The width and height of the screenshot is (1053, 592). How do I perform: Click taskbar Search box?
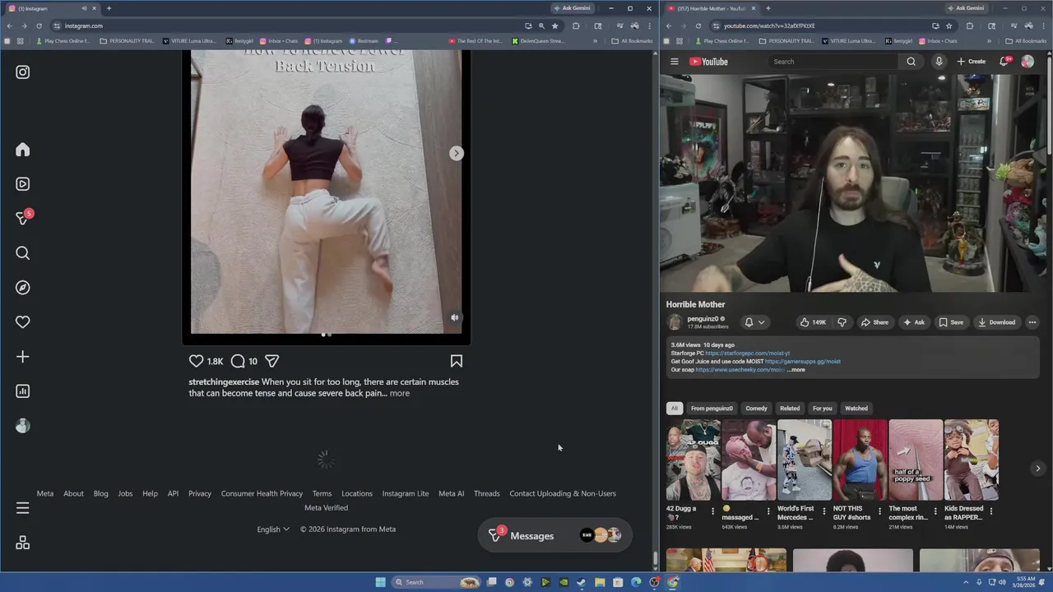[x=436, y=582]
